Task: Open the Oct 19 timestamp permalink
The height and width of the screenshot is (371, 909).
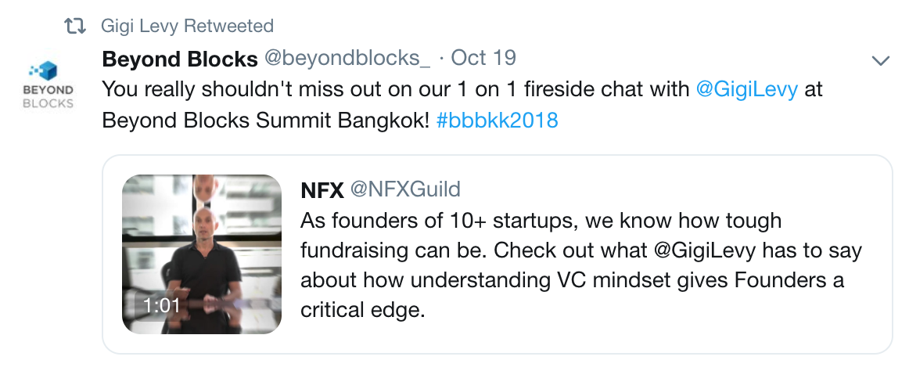Action: point(483,58)
